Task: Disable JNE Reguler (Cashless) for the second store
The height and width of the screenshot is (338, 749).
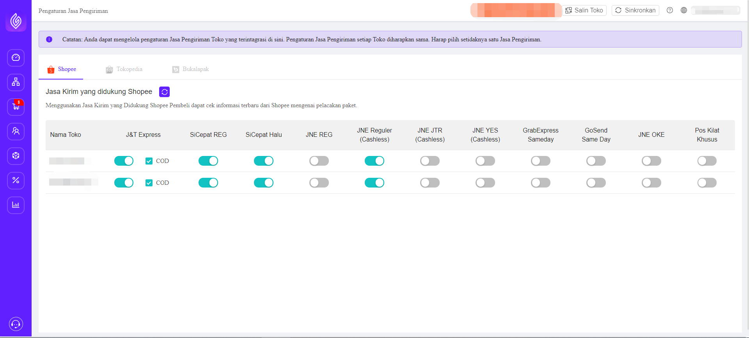Action: pyautogui.click(x=374, y=183)
